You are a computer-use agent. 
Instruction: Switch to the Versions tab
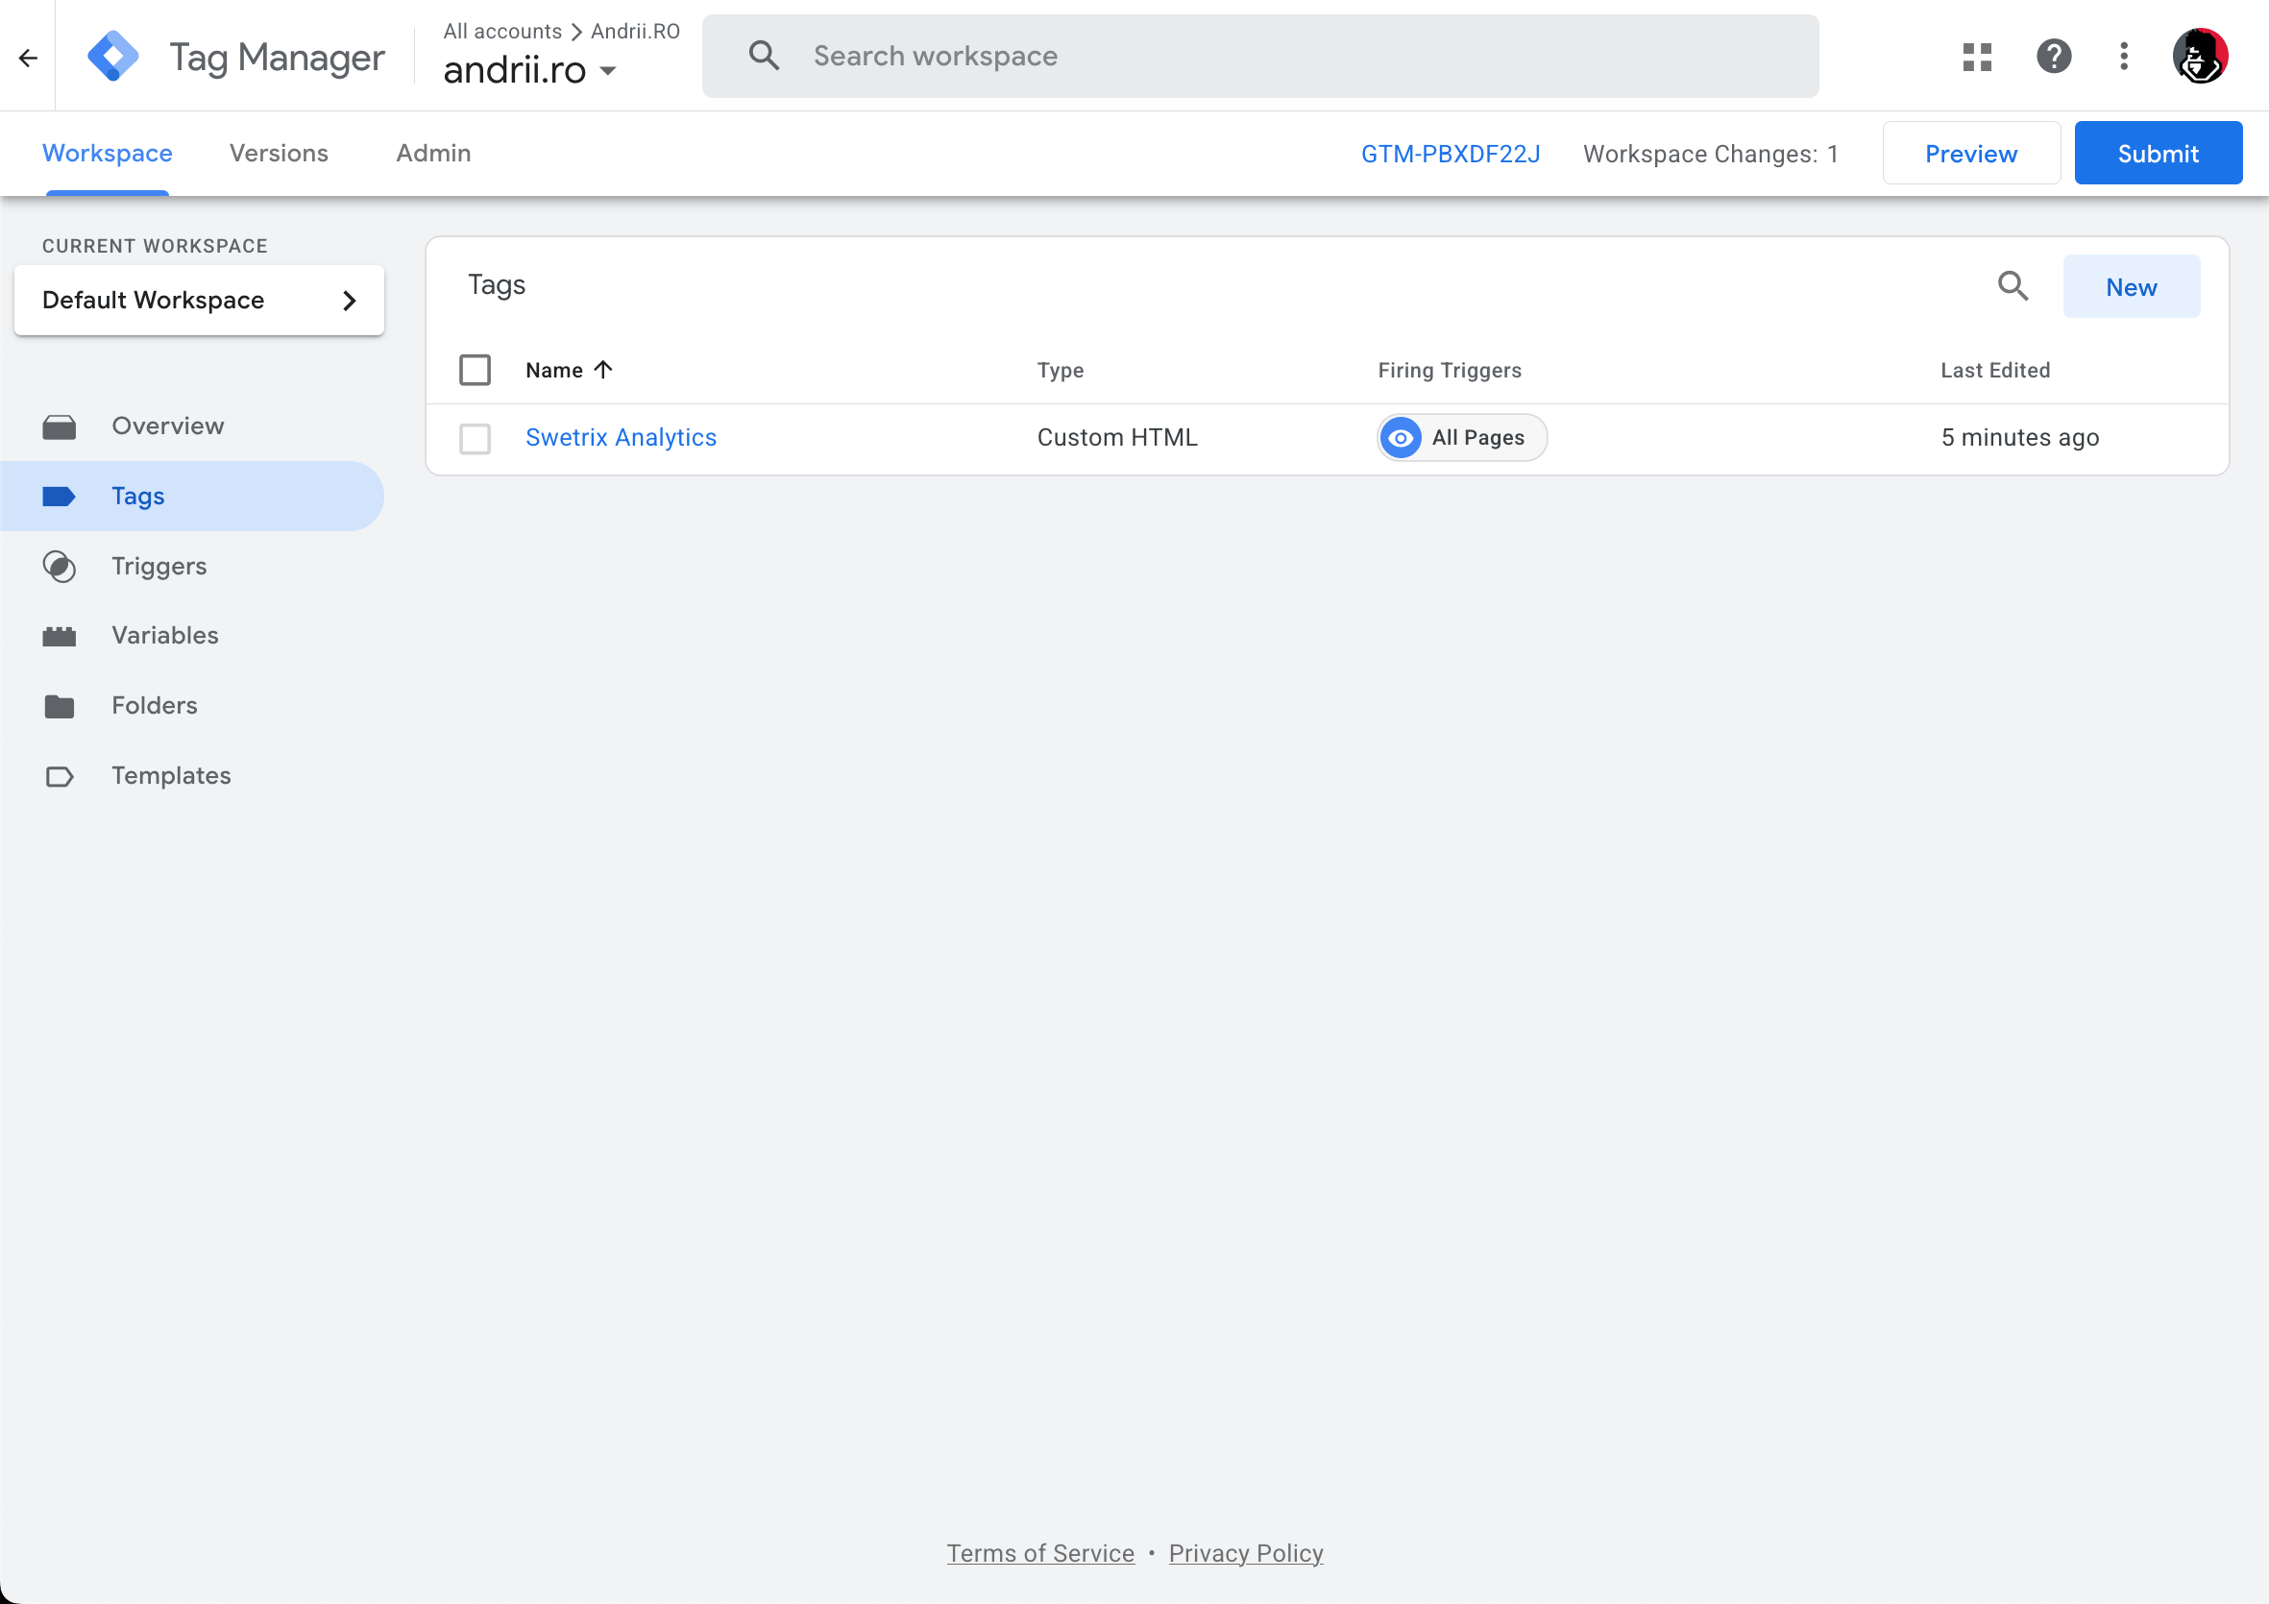pyautogui.click(x=279, y=153)
